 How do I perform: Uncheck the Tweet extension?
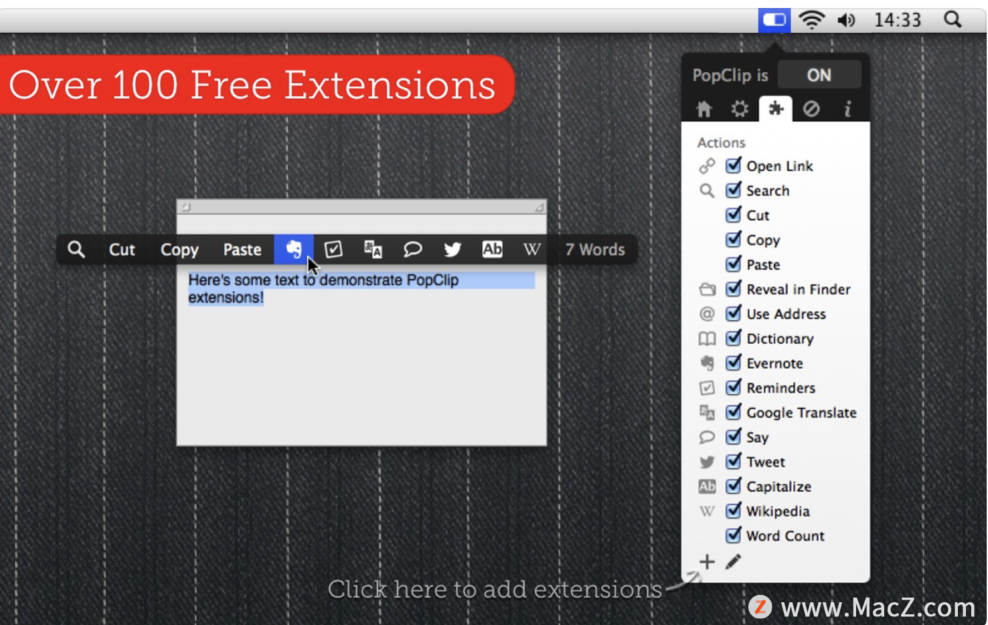point(734,461)
